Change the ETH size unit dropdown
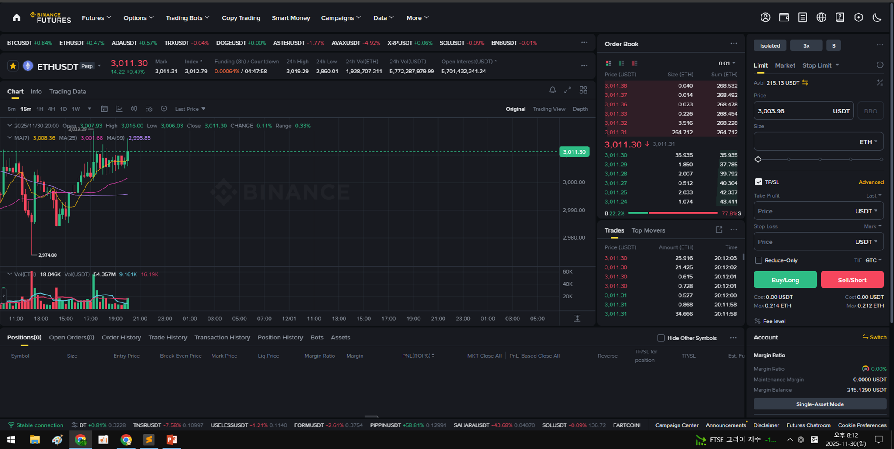Image resolution: width=894 pixels, height=449 pixels. coord(869,142)
